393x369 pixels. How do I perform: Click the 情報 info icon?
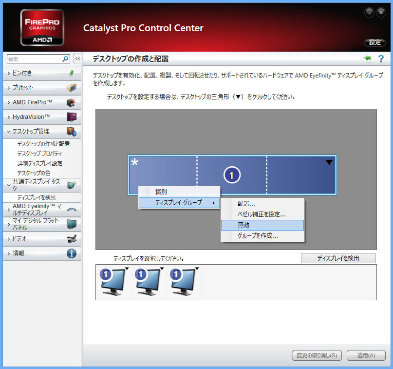[x=72, y=253]
